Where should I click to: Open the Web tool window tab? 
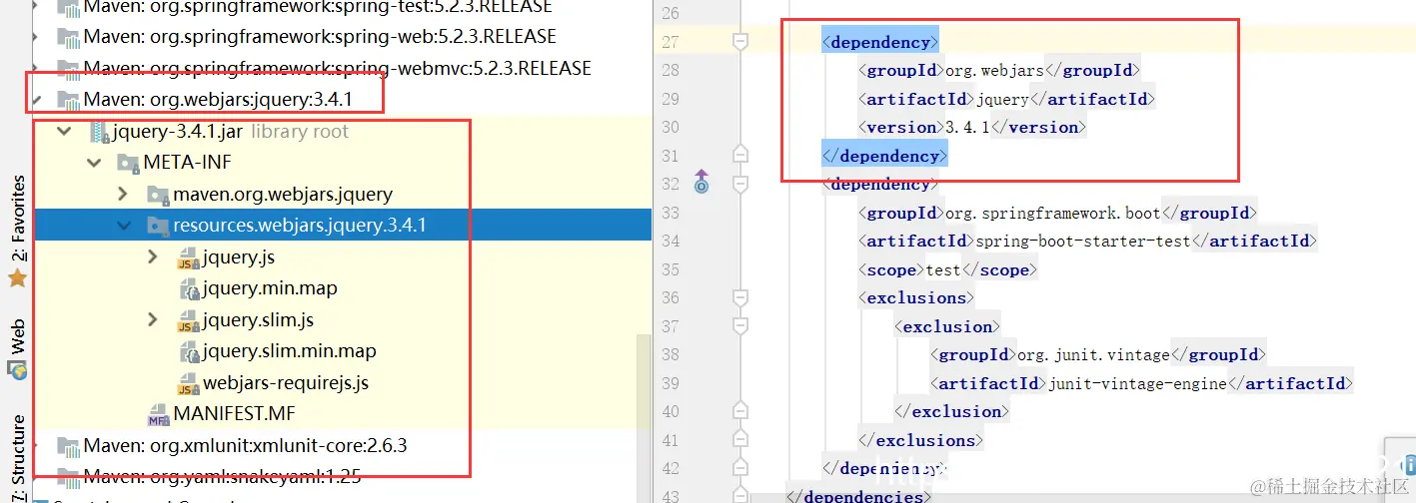pos(17,337)
